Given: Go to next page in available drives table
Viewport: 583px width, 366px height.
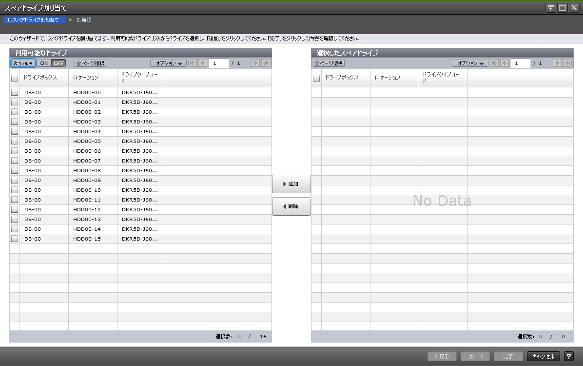Looking at the screenshot, I should (254, 63).
